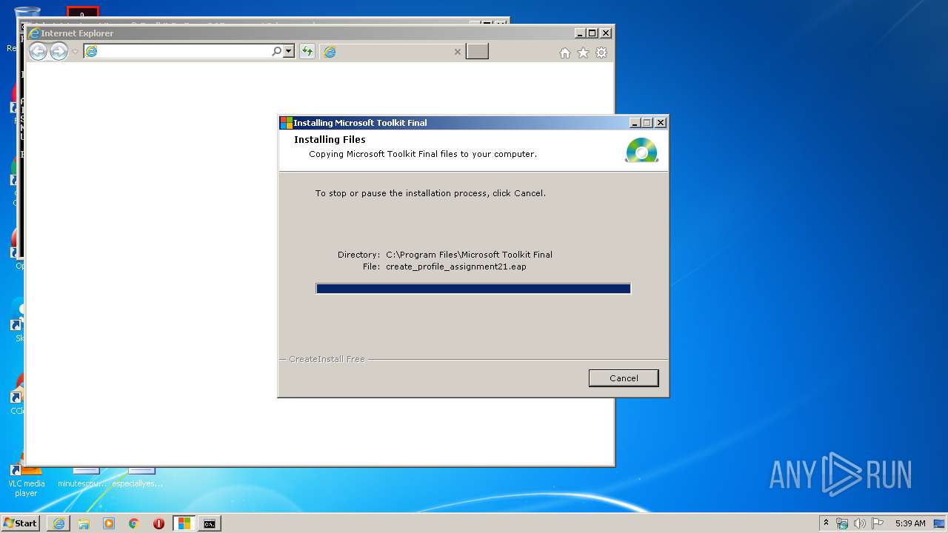Open the VLC media player desktop shortcut
This screenshot has width=948, height=533.
(x=26, y=480)
